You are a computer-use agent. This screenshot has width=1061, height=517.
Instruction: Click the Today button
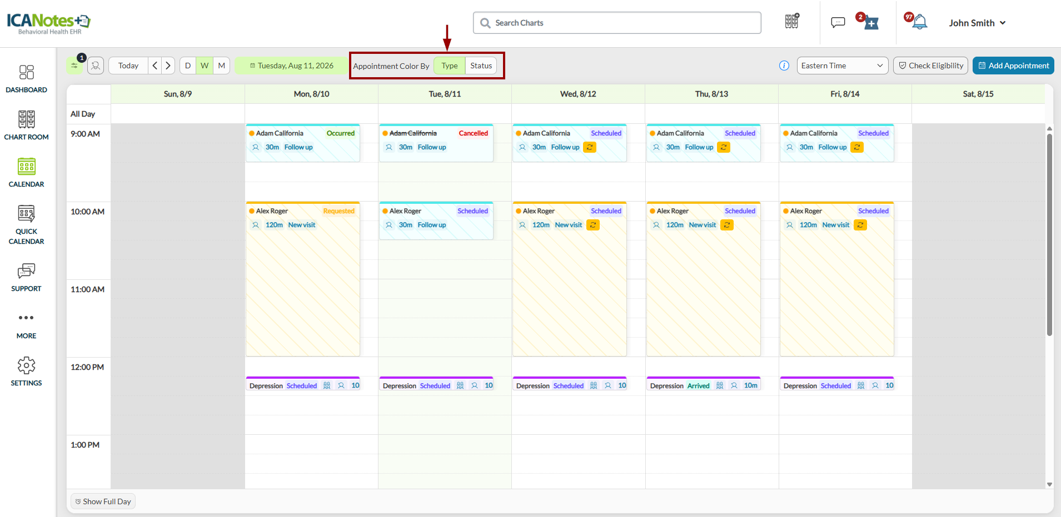[128, 66]
